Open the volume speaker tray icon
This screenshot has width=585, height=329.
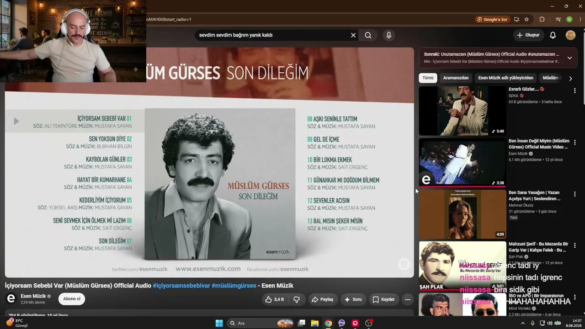coord(550,323)
